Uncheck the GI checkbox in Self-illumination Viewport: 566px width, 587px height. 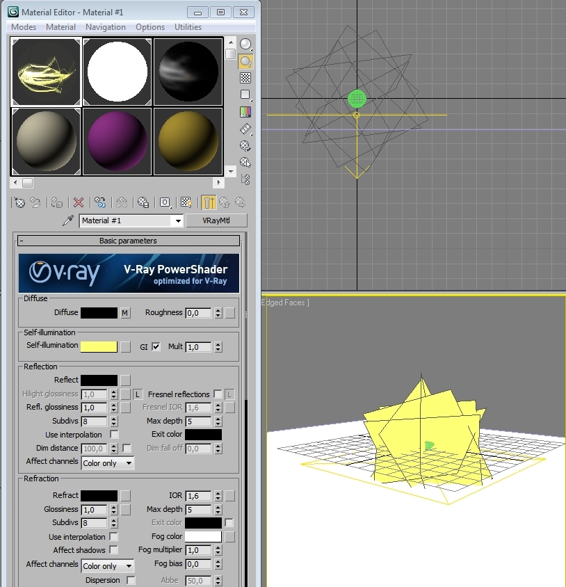coord(156,346)
